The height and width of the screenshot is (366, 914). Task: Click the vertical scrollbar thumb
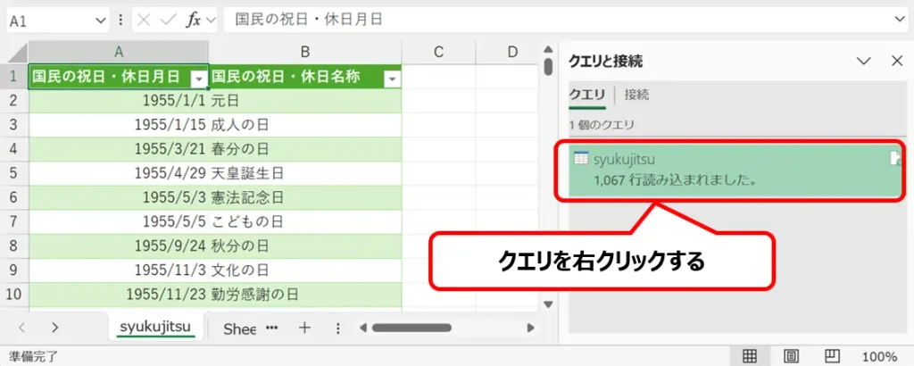click(548, 66)
